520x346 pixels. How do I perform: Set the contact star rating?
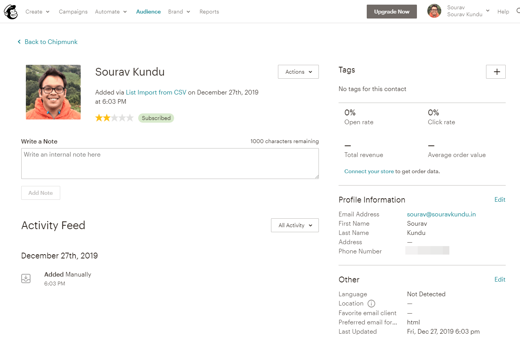pos(114,118)
